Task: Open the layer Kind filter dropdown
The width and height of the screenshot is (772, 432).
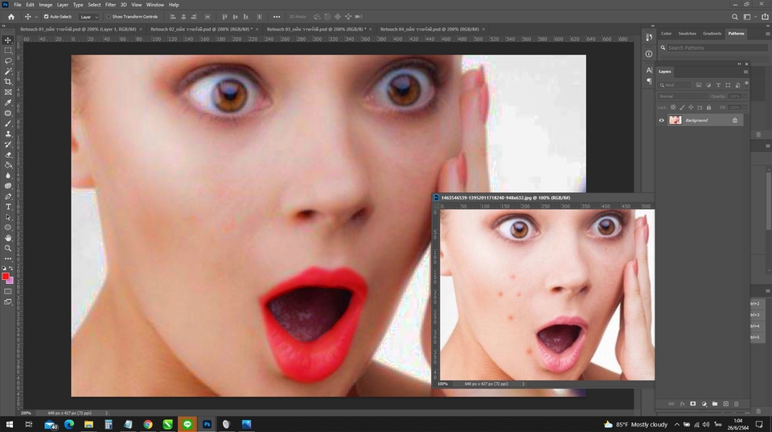Action: pos(675,85)
